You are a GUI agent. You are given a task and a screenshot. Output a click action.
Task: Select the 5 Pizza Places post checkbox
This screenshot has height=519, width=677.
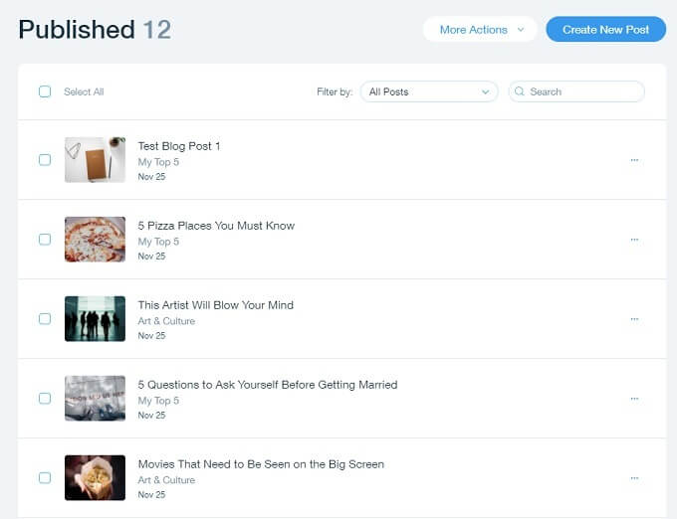[45, 240]
